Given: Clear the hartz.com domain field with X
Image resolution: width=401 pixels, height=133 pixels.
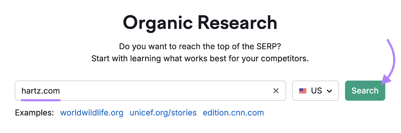Looking at the screenshot, I should click(276, 91).
